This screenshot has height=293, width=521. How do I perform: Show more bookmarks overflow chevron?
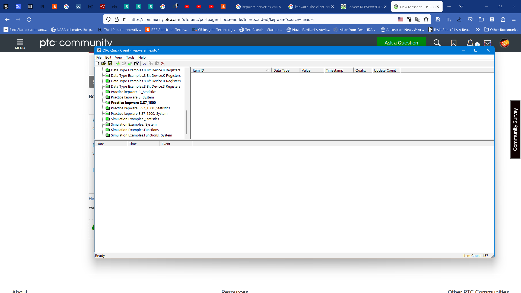478,30
